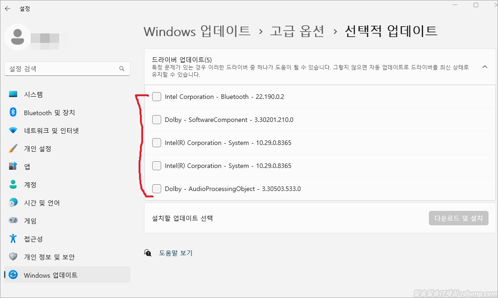Check Intel Corporation Bluetooth 22.190.0.2 driver
The height and width of the screenshot is (298, 498).
pyautogui.click(x=157, y=97)
